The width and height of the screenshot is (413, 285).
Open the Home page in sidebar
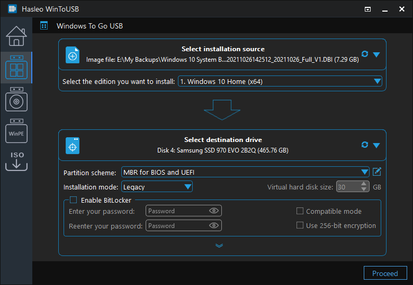16,36
